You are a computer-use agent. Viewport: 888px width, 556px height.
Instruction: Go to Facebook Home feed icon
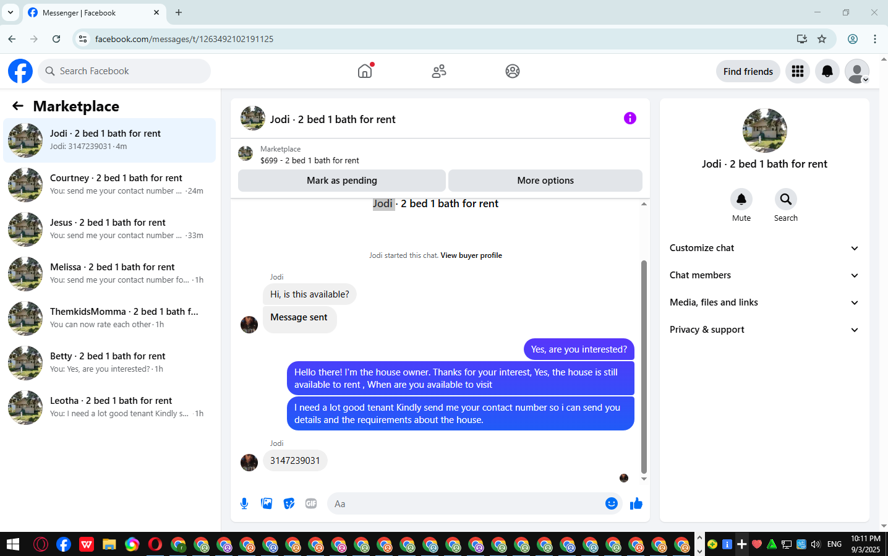click(365, 71)
